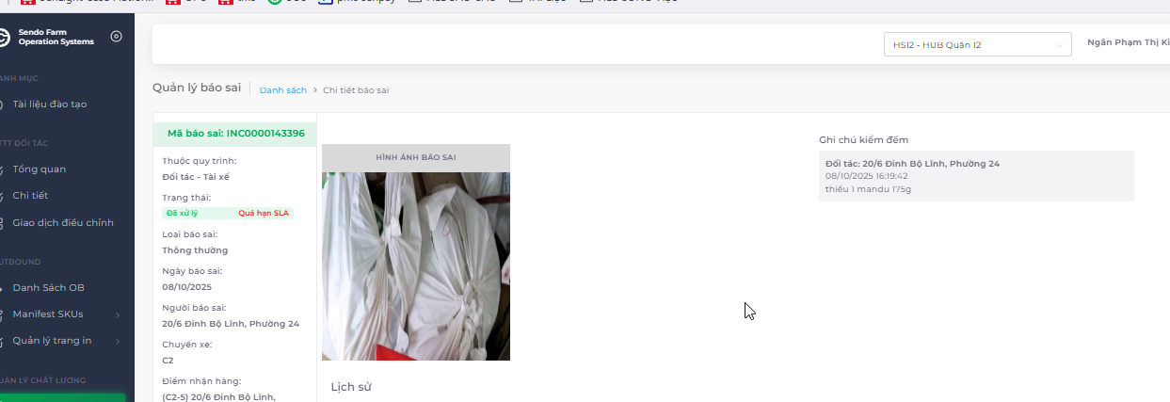Select Giao dịch điều chỉnh menu item
1170x402 pixels.
coord(63,223)
